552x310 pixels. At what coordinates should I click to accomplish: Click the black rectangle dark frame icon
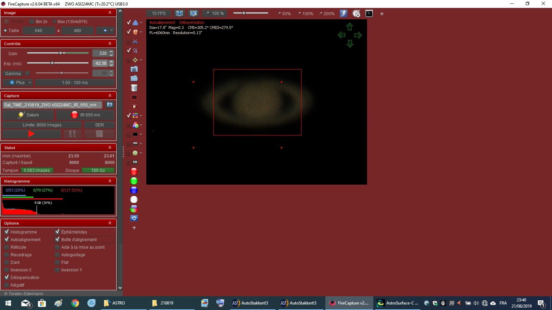[x=135, y=134]
